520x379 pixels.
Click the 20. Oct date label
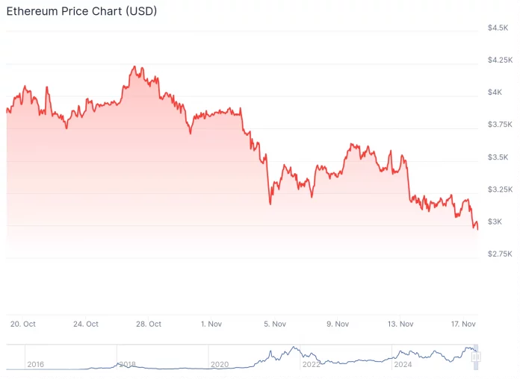click(23, 324)
